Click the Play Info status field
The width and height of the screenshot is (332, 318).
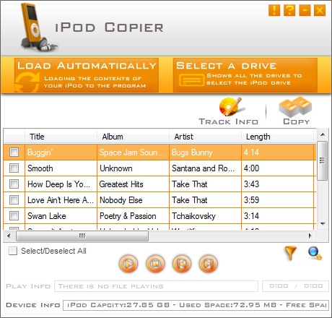point(156,286)
